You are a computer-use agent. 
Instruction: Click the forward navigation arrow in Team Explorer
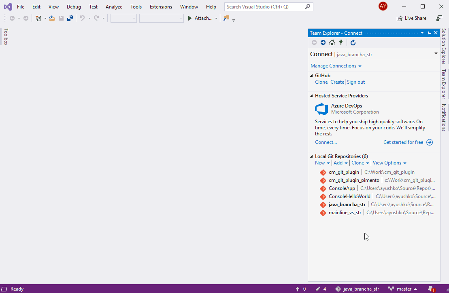pos(323,43)
